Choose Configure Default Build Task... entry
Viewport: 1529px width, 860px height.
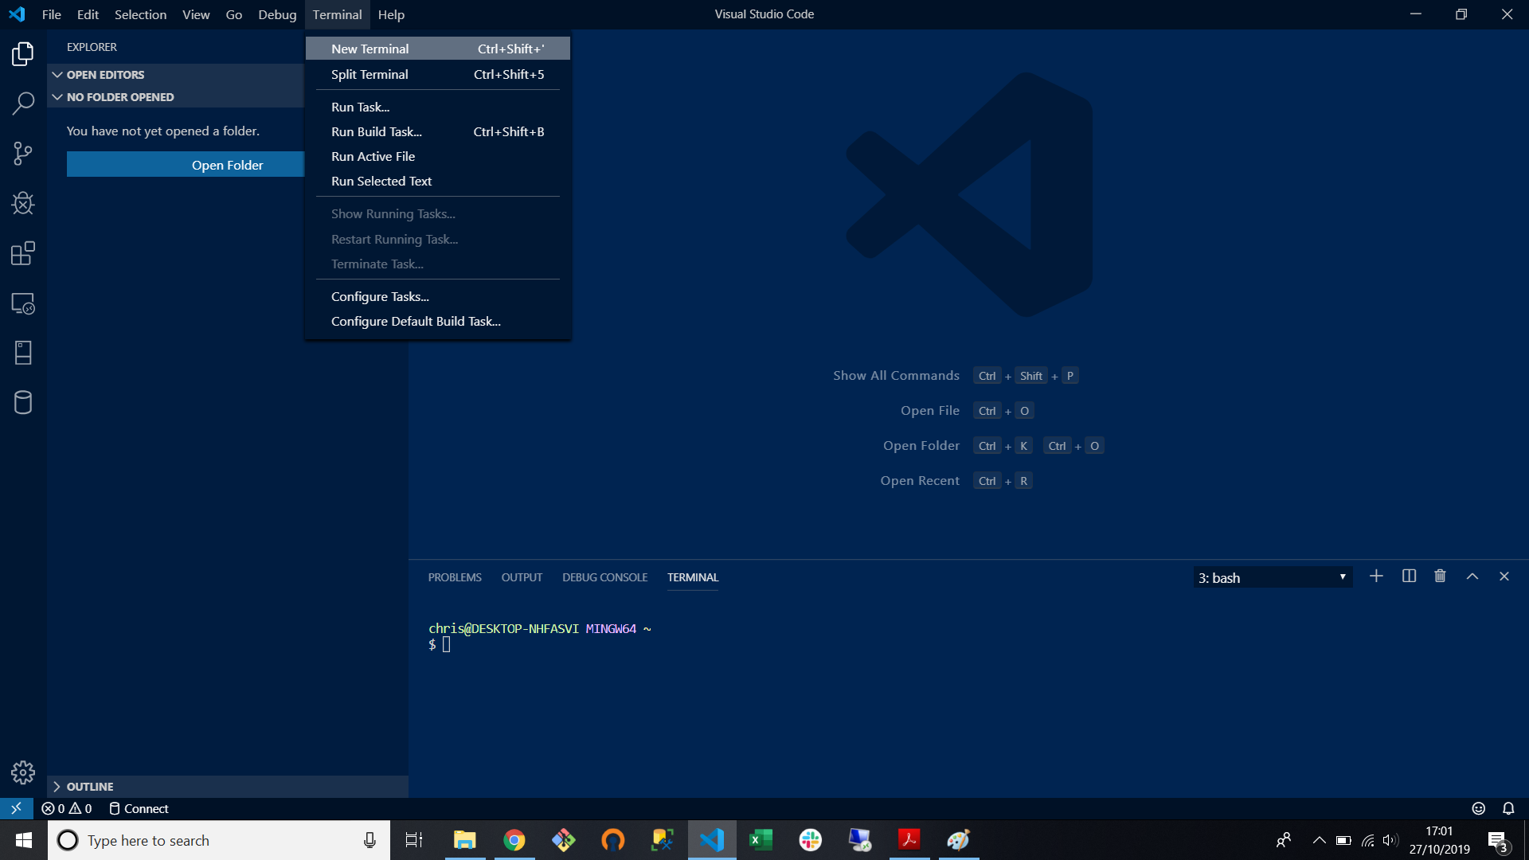click(437, 321)
